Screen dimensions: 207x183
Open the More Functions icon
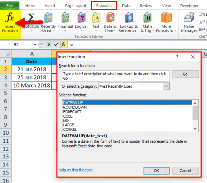click(166, 17)
